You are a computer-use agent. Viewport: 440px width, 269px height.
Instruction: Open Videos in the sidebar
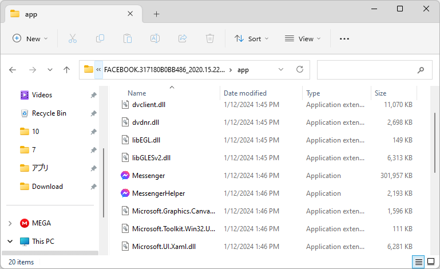point(42,95)
